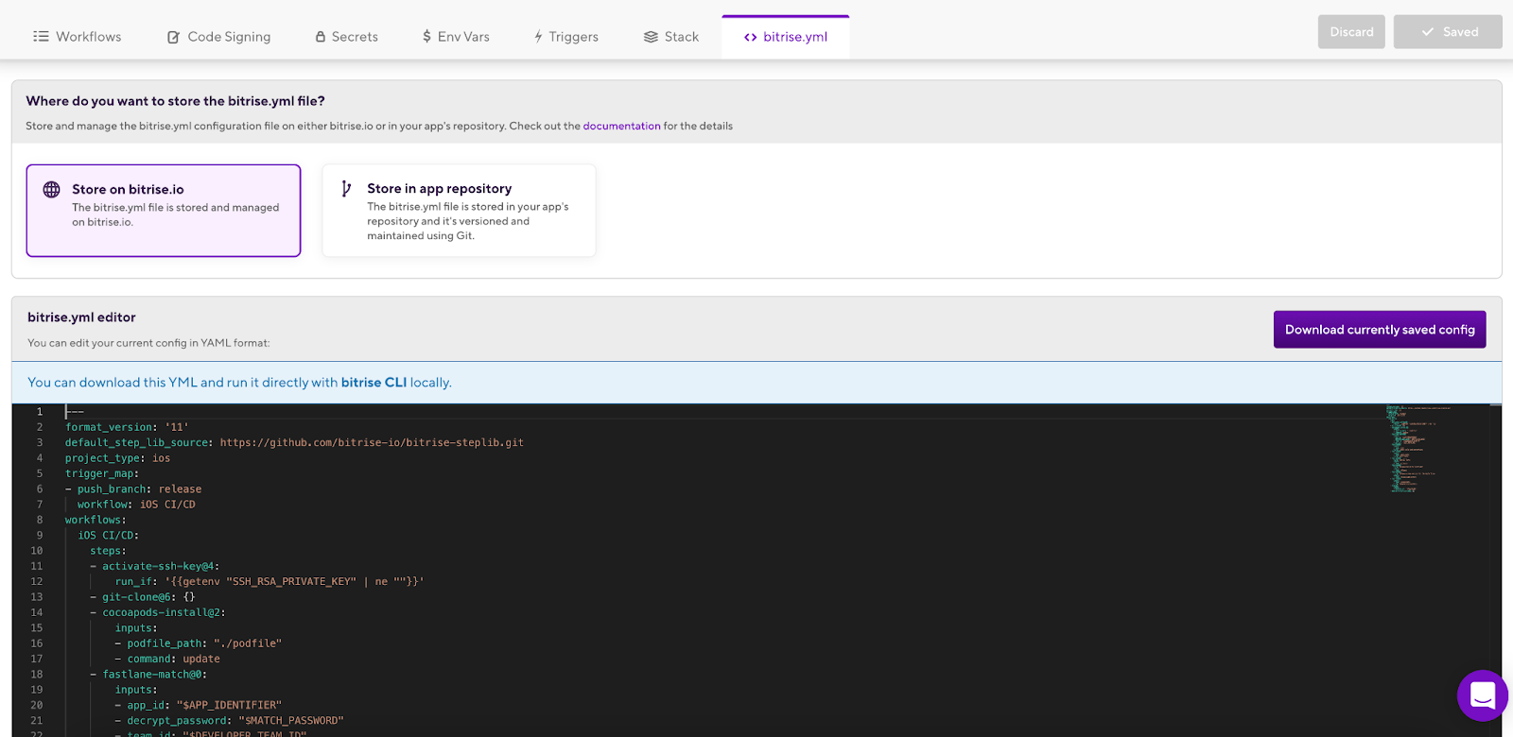Viewport: 1513px width, 737px height.
Task: Click the run_if getenv line
Action: point(270,582)
